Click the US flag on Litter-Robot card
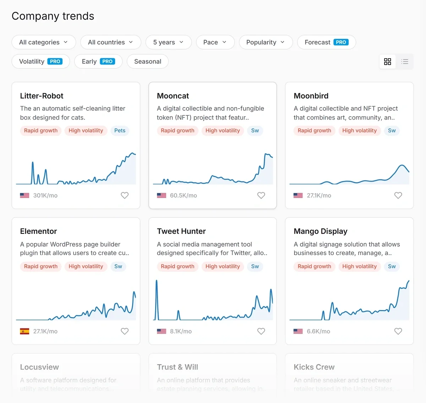426x403 pixels. (x=24, y=195)
